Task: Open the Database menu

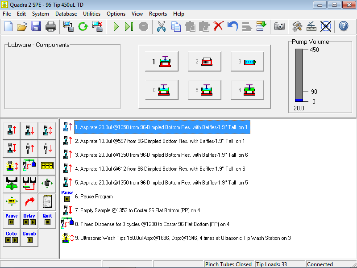Action: pyautogui.click(x=66, y=14)
